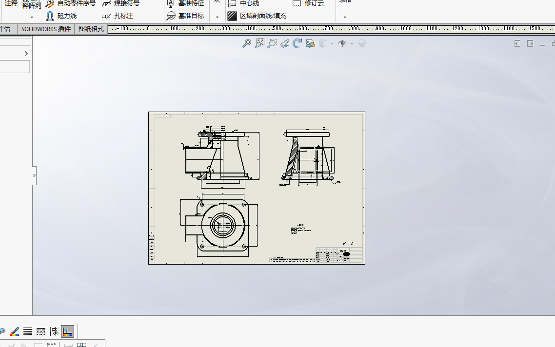This screenshot has height=347, width=555.
Task: Open the Line Thickness tool
Action: (x=28, y=331)
